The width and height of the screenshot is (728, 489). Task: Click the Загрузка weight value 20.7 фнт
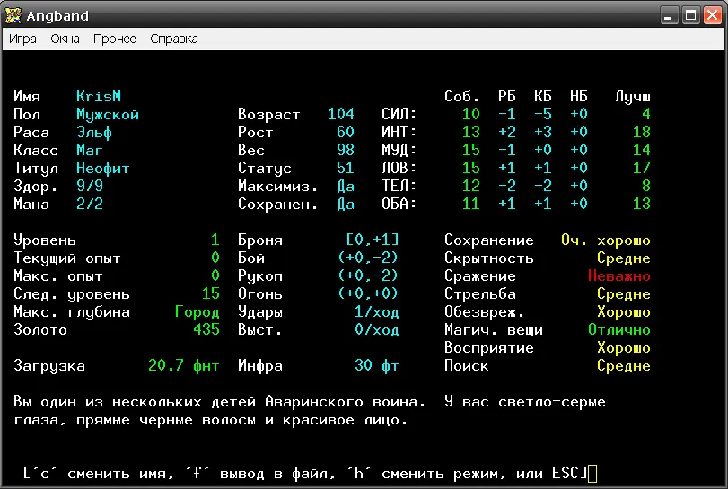pos(184,365)
